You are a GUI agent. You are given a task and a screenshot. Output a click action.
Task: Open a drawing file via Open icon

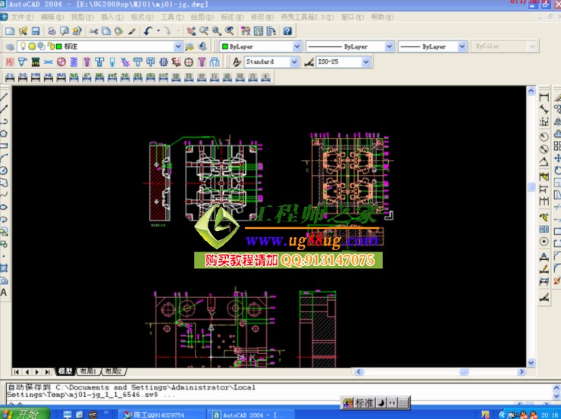23,31
